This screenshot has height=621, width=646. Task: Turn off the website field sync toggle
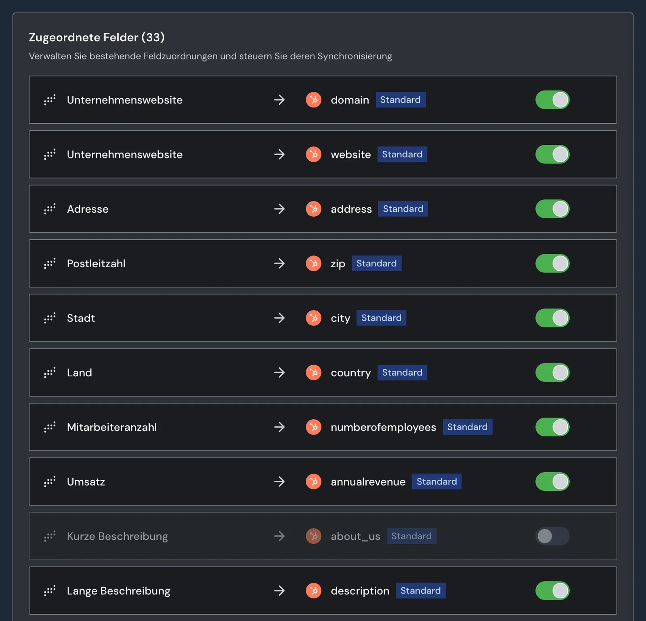[552, 154]
